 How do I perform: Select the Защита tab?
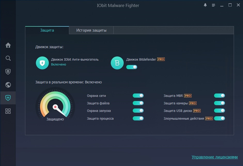click(47, 30)
